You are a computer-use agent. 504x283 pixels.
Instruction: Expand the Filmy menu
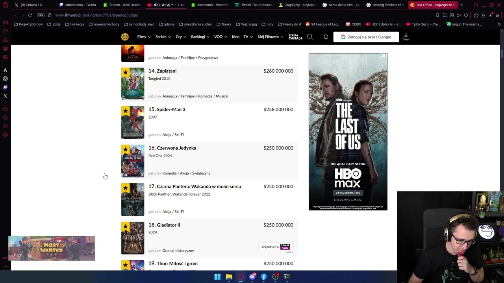pos(144,37)
